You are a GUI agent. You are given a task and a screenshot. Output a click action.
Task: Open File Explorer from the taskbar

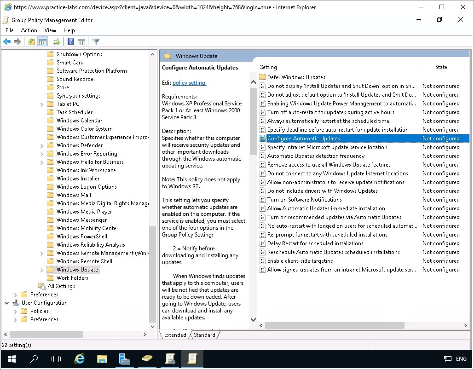102,359
